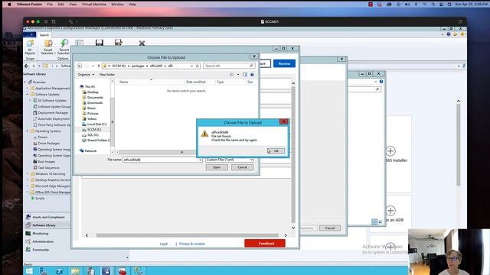Go back in the Choose File dialog
The image size is (490, 275).
tap(80, 66)
